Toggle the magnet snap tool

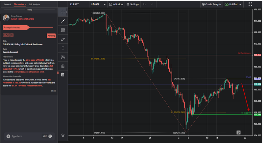coord(63,66)
